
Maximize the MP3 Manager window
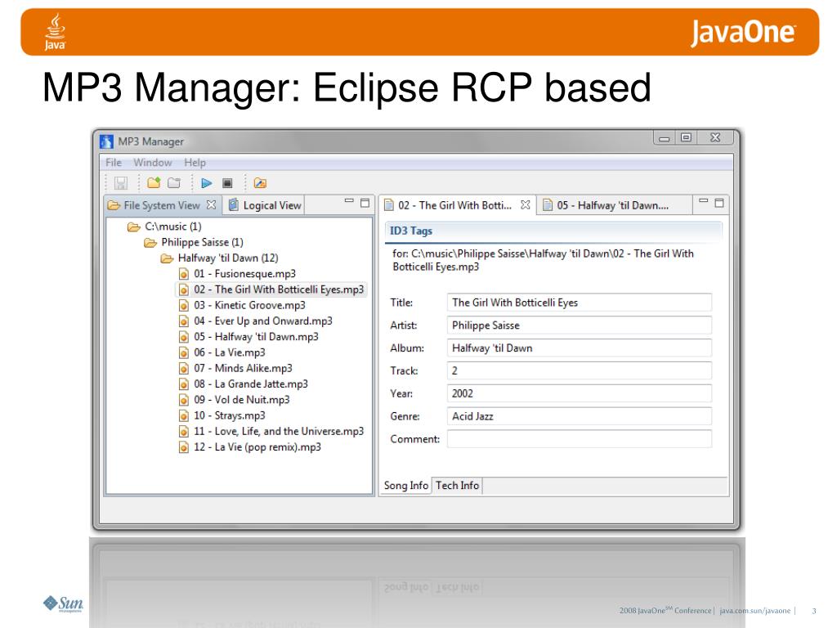tap(687, 137)
